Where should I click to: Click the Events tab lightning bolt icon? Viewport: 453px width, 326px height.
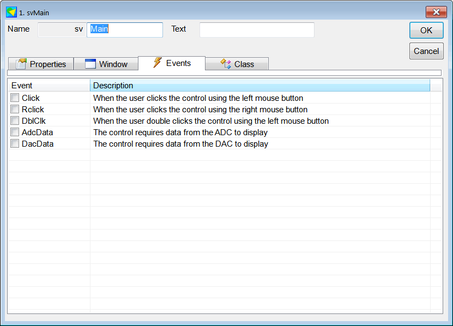[158, 63]
